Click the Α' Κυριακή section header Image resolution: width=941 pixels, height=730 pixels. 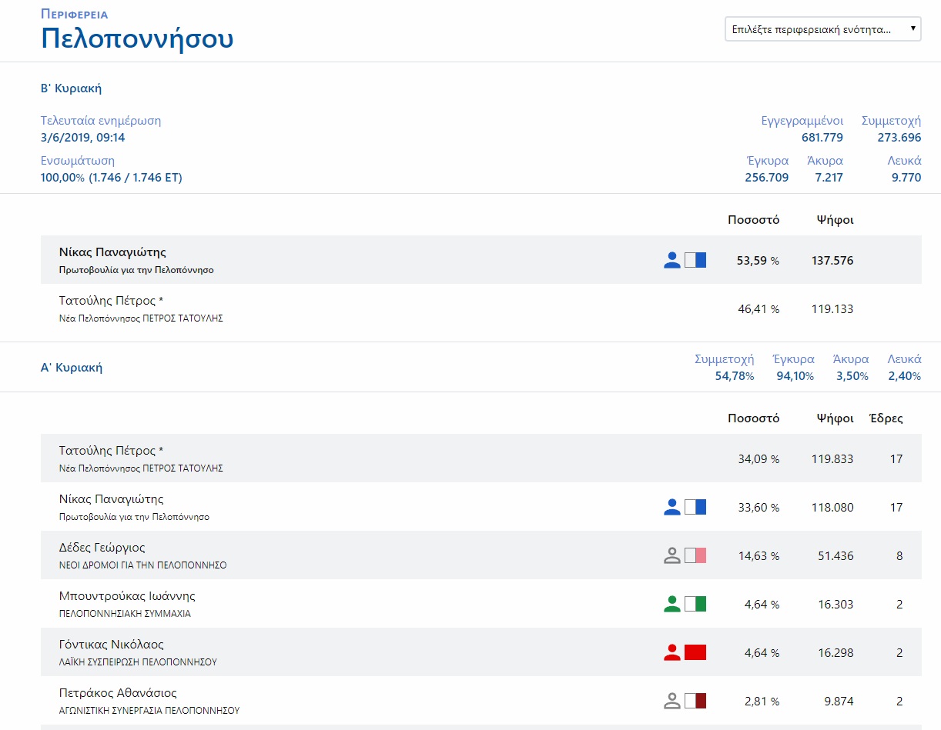tap(72, 368)
